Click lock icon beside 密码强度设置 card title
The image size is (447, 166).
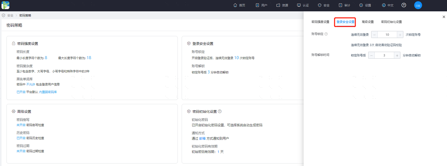click(x=13, y=43)
